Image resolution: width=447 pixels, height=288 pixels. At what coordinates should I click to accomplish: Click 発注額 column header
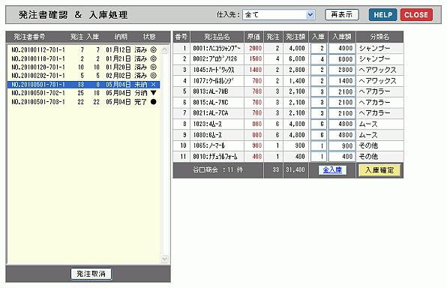click(295, 37)
